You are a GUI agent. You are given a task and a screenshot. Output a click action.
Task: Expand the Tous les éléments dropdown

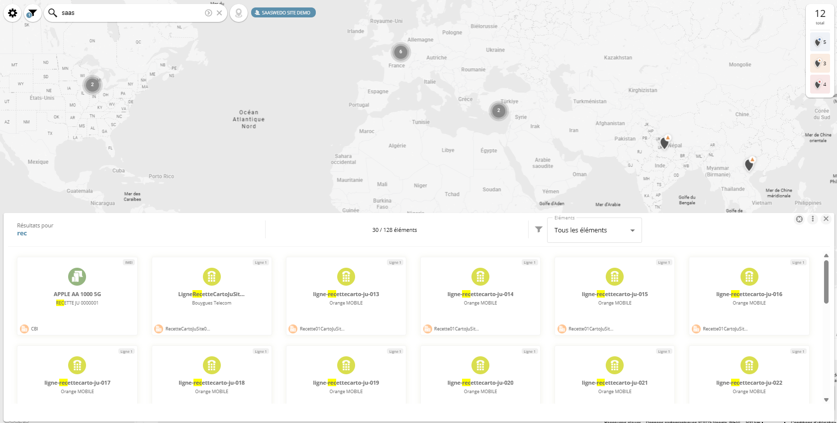(x=594, y=230)
